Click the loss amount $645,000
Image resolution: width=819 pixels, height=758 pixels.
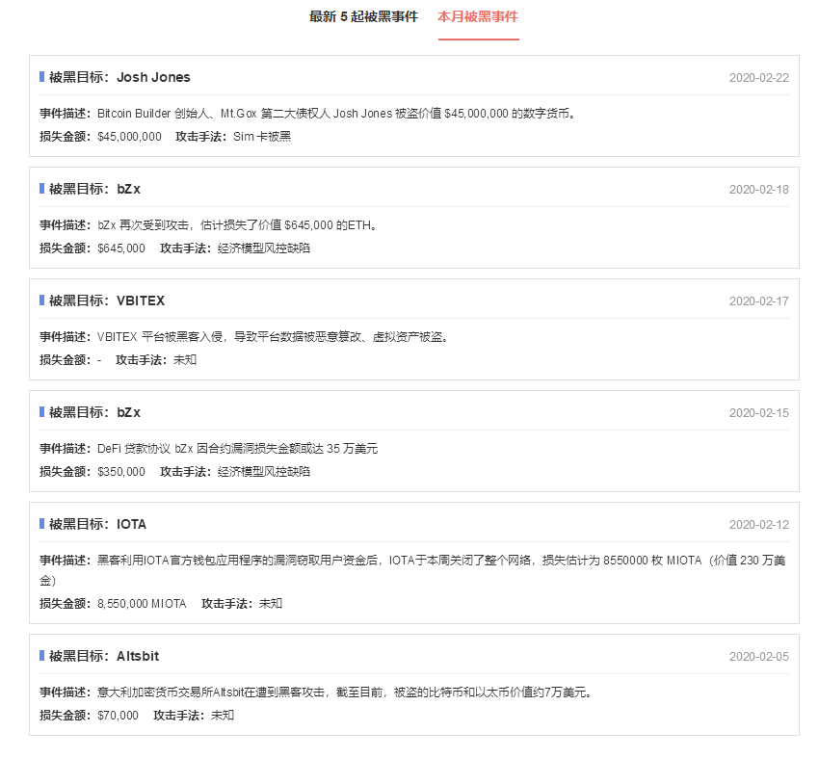[x=121, y=248]
